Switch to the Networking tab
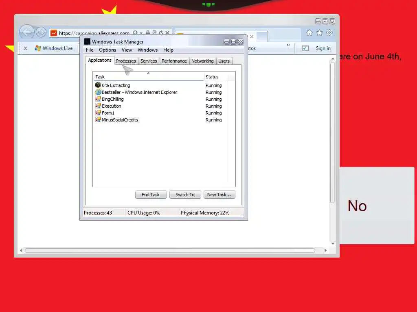 click(x=202, y=61)
